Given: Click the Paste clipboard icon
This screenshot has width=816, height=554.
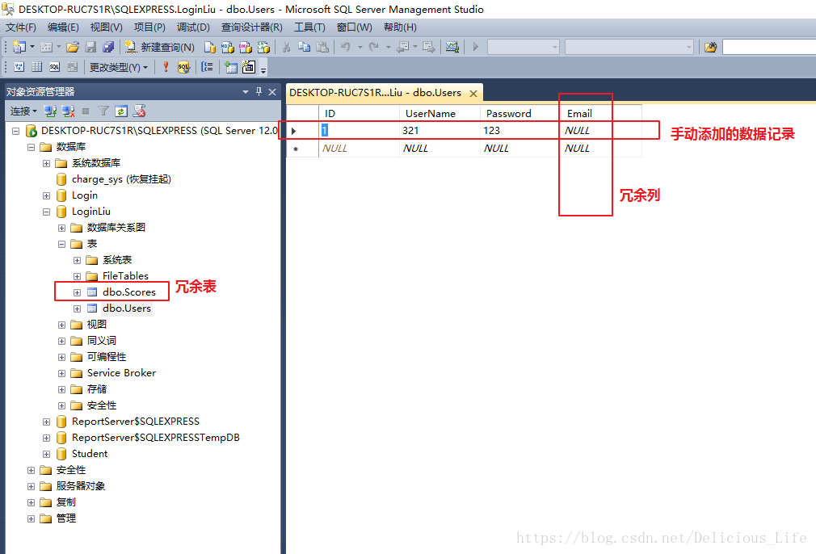Looking at the screenshot, I should pyautogui.click(x=322, y=47).
